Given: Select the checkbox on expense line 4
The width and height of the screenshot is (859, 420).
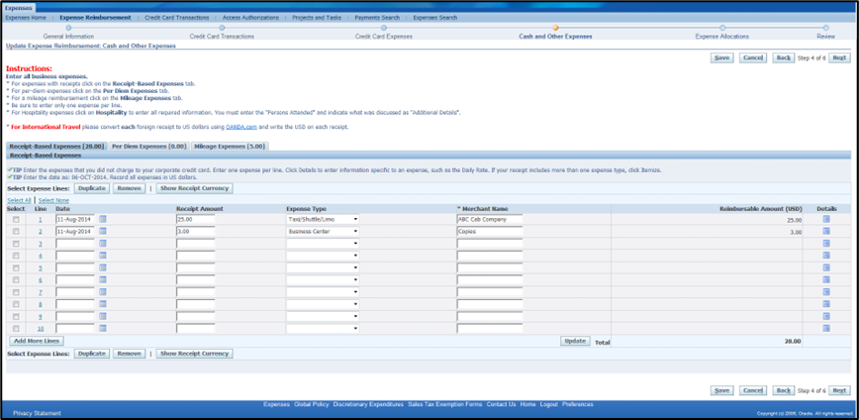Looking at the screenshot, I should pos(16,256).
